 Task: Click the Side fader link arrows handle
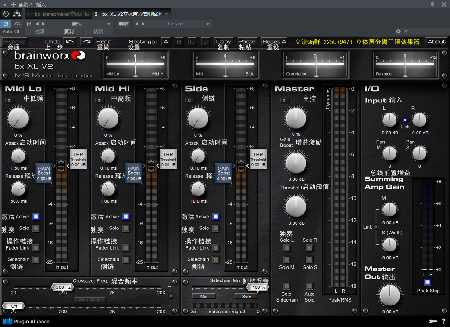point(241,166)
